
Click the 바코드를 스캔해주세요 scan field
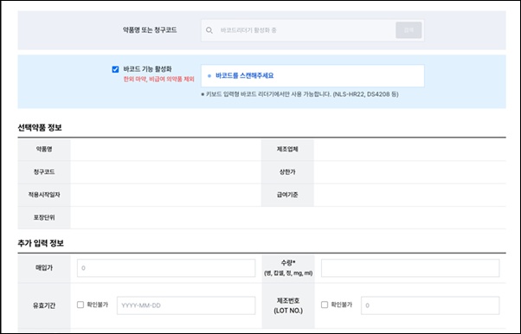tap(312, 76)
